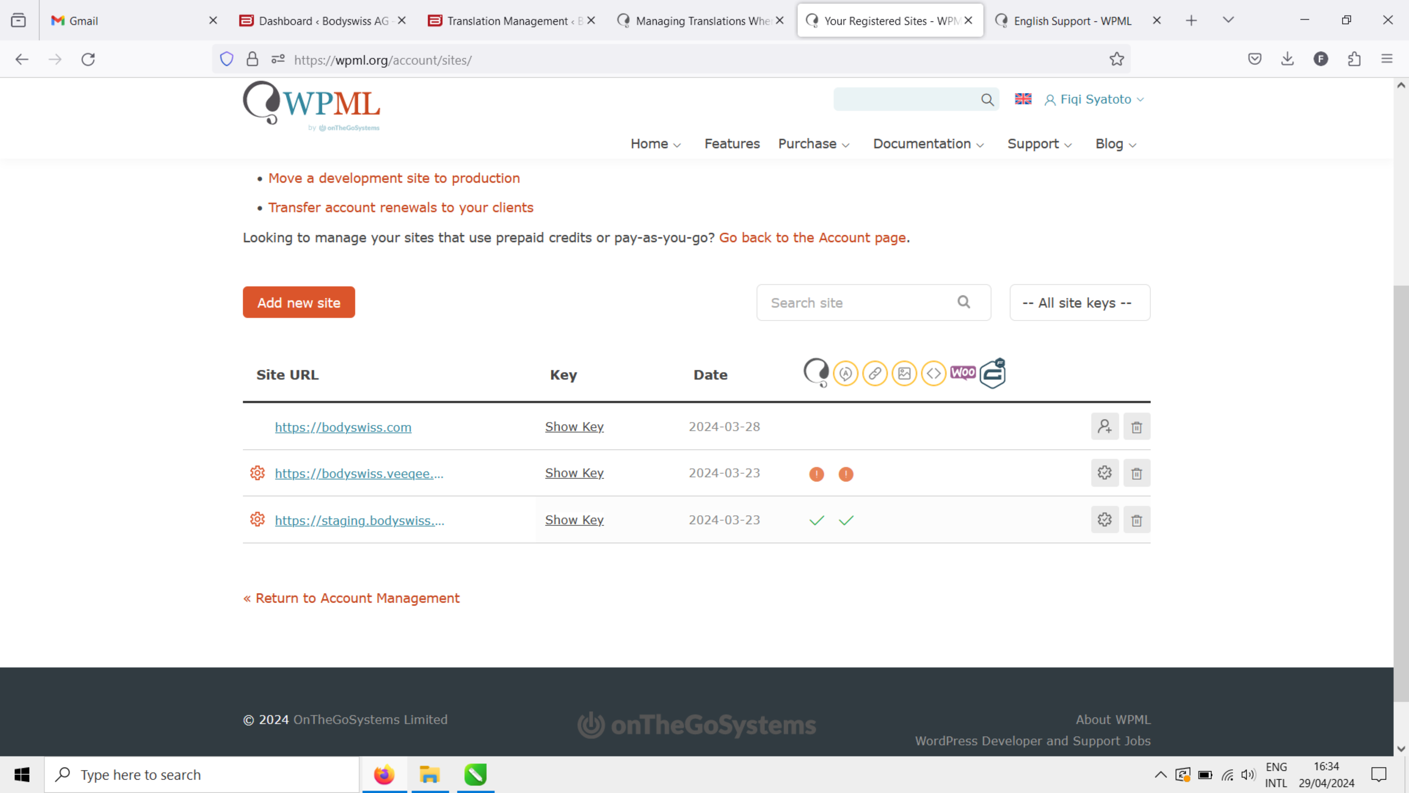Reload the current page
Image resolution: width=1409 pixels, height=793 pixels.
[88, 59]
